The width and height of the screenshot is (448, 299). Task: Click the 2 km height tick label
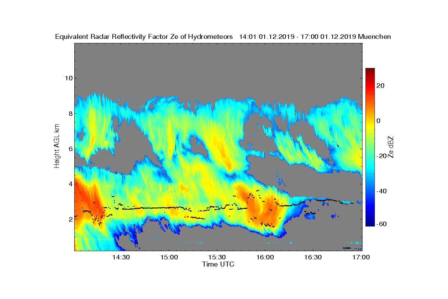[x=70, y=219]
